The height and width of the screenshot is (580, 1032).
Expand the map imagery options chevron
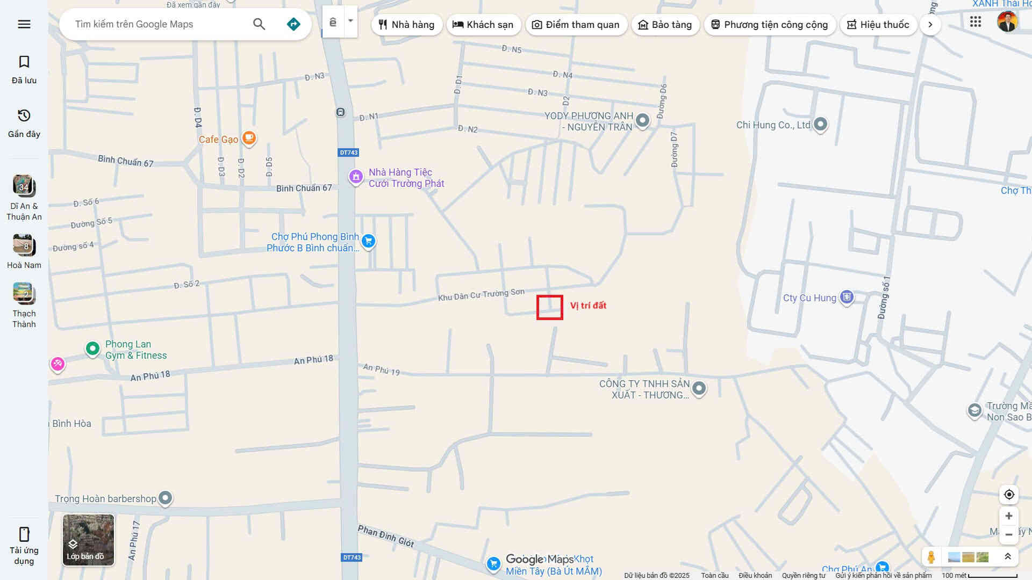click(1008, 556)
